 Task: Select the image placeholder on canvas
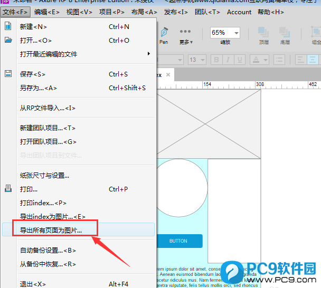(x=209, y=124)
